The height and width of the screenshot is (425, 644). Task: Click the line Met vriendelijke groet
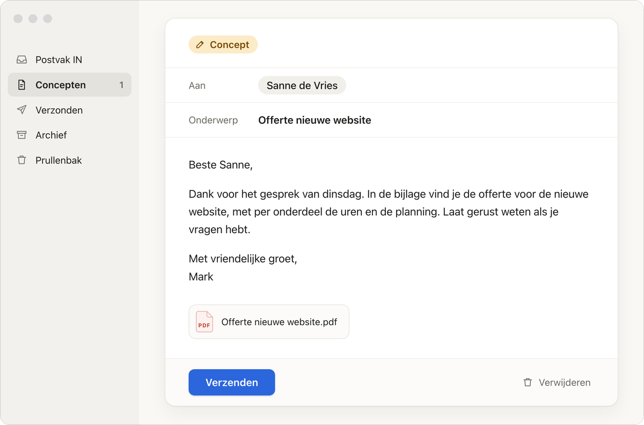pyautogui.click(x=243, y=259)
